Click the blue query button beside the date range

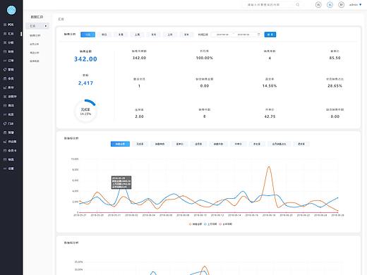pyautogui.click(x=270, y=35)
